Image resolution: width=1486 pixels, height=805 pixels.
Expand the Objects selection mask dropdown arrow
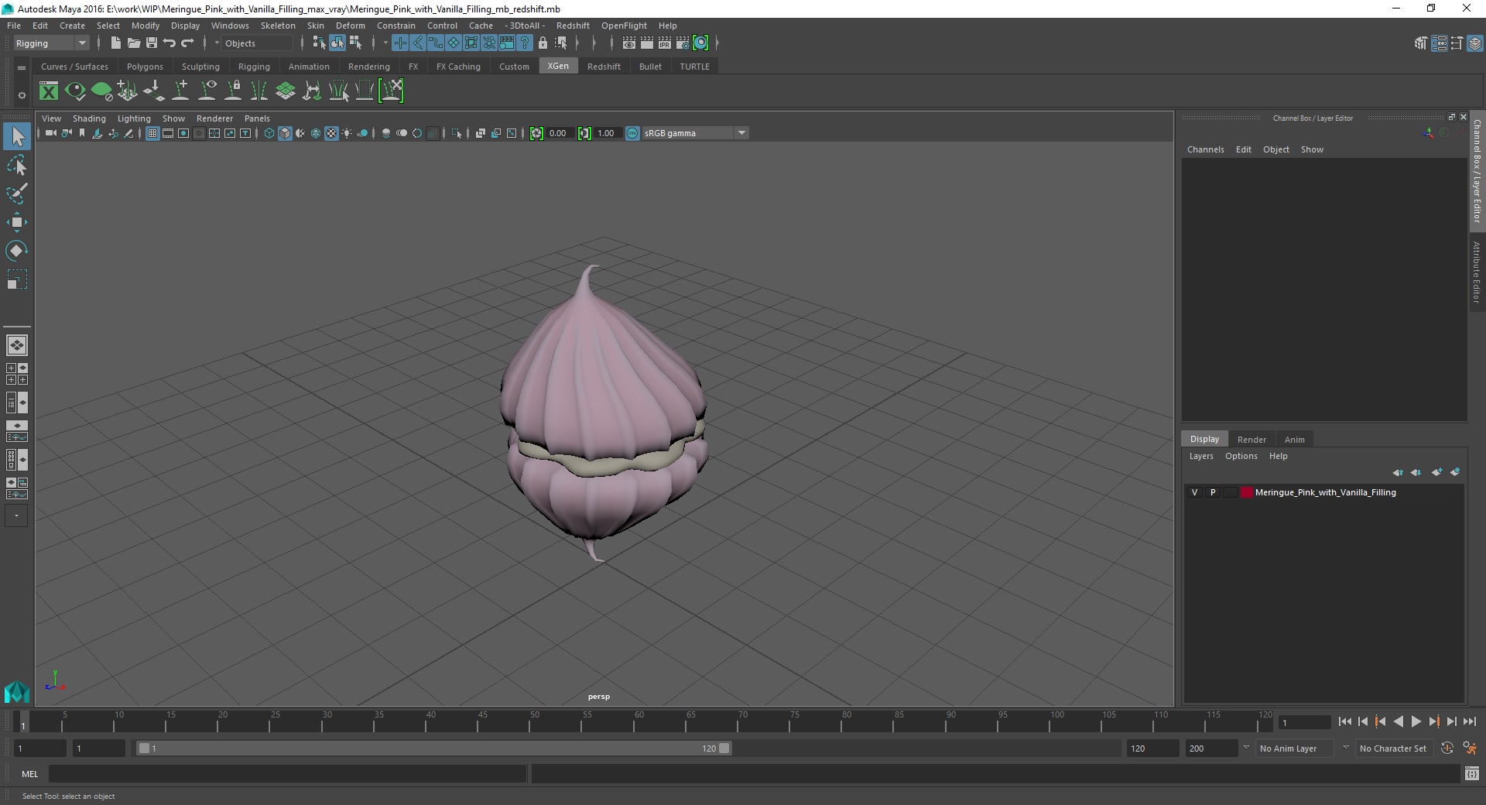click(x=217, y=43)
